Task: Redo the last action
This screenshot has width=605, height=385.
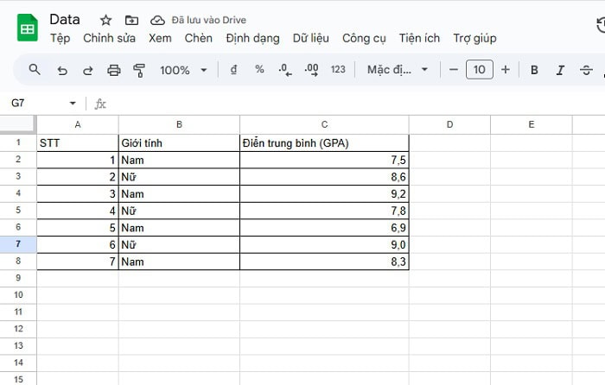Action: (x=87, y=70)
